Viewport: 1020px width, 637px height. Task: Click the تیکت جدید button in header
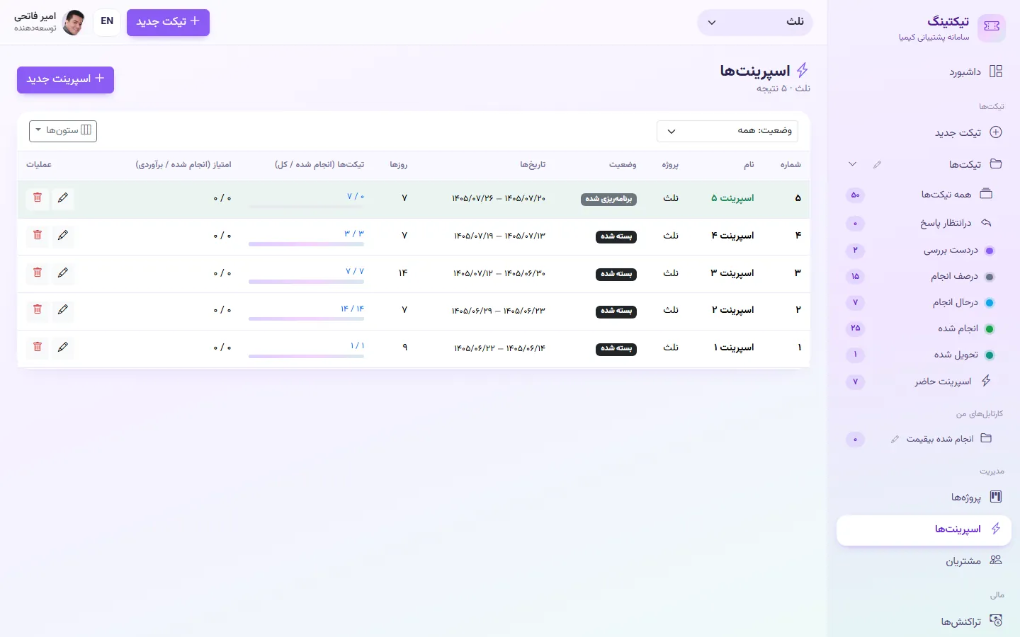pyautogui.click(x=168, y=22)
